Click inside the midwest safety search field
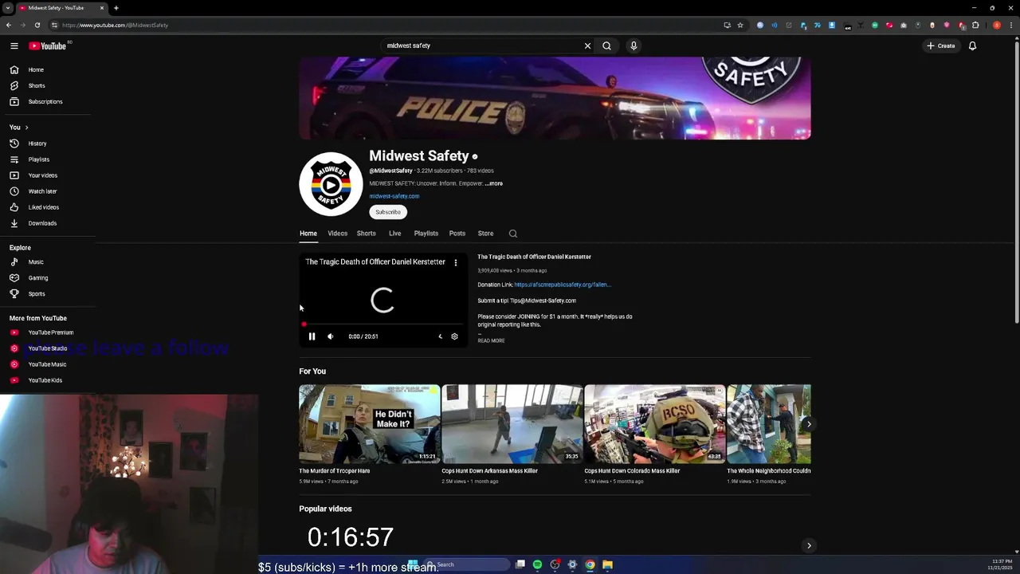The width and height of the screenshot is (1020, 574). pyautogui.click(x=483, y=45)
